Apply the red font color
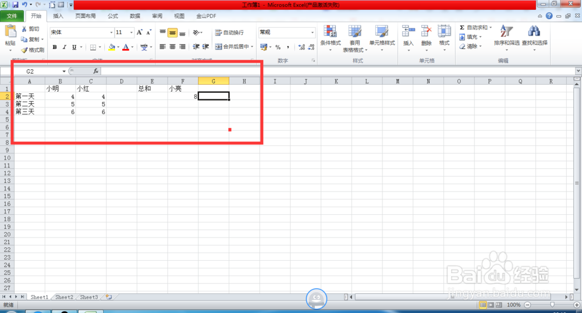 [126, 47]
